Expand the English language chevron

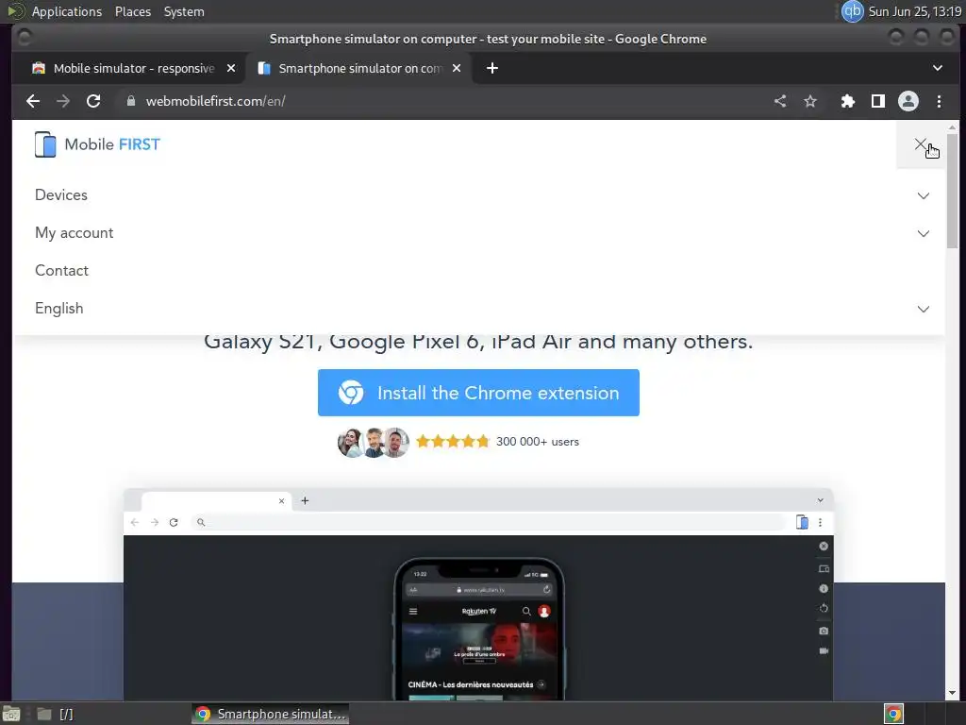[x=923, y=309]
